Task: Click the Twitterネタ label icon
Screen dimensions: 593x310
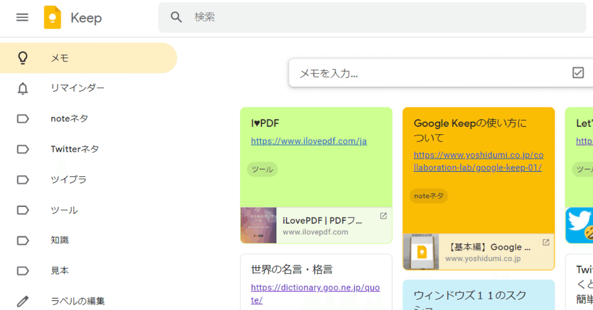Action: click(23, 150)
